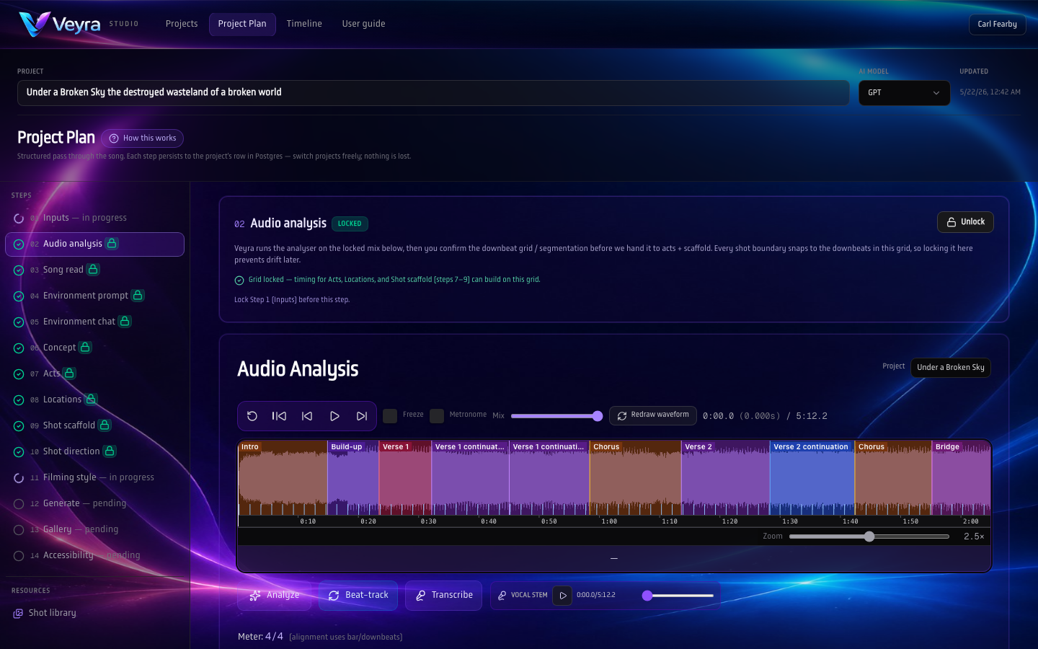Select the Bridge segment on the waveform
This screenshot has width=1038, height=649.
tap(962, 478)
